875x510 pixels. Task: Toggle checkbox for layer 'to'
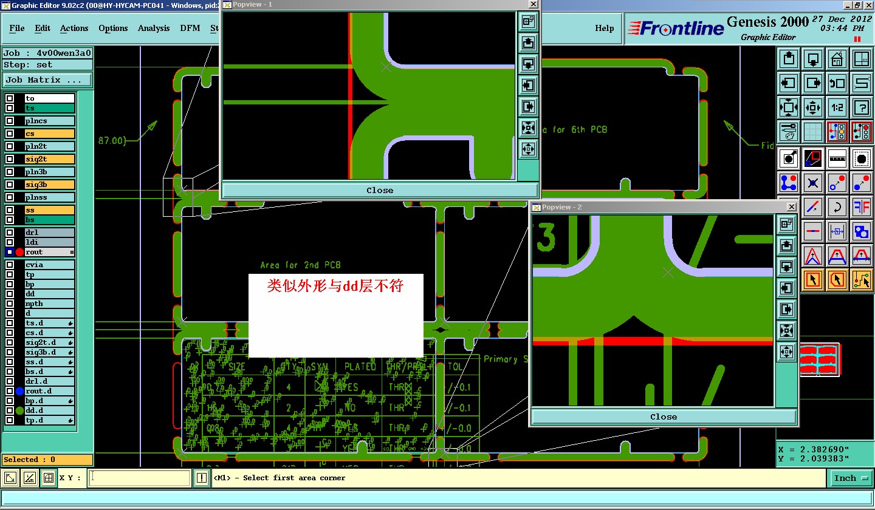(10, 98)
